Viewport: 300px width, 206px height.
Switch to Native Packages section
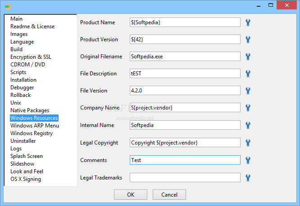pos(30,110)
